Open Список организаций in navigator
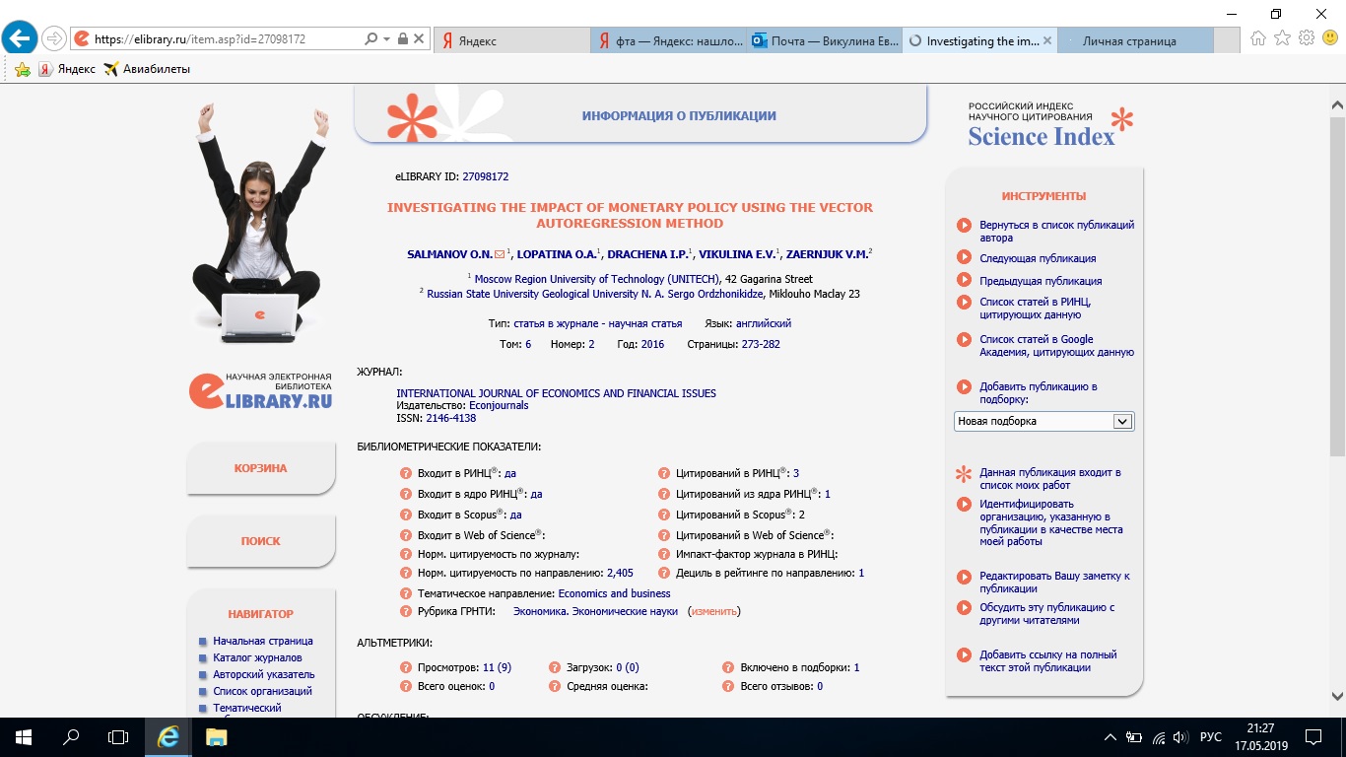This screenshot has width=1346, height=757. pos(262,691)
